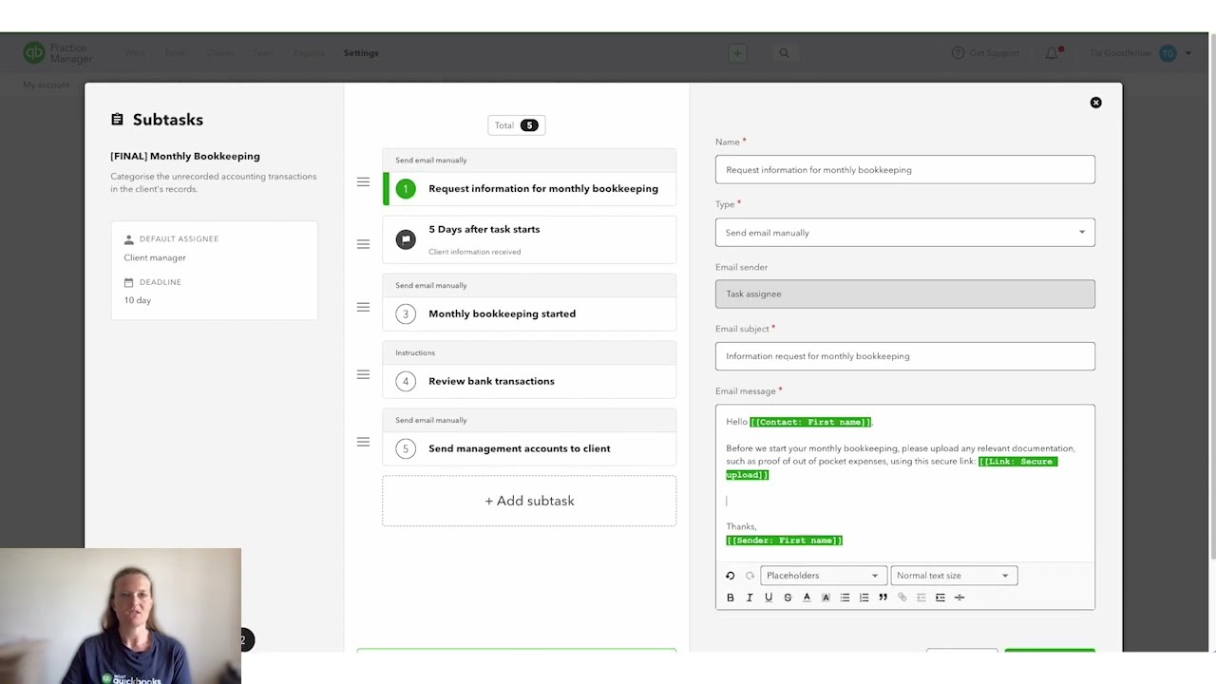Open the text color picker
1216x684 pixels.
point(807,598)
